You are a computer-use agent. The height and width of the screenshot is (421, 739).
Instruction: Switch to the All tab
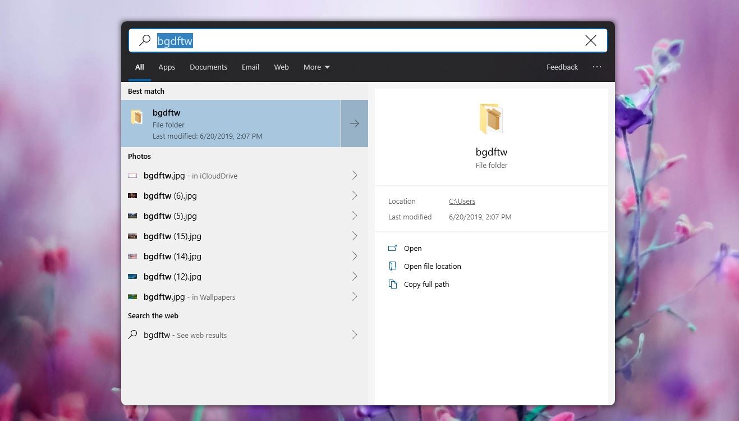140,67
